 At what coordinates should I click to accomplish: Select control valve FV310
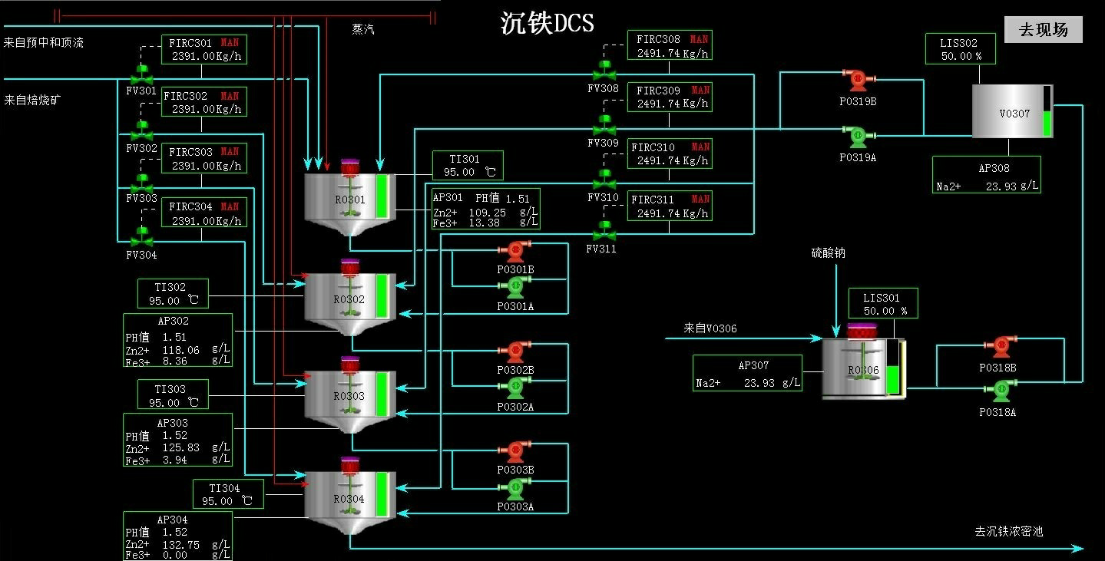(604, 180)
